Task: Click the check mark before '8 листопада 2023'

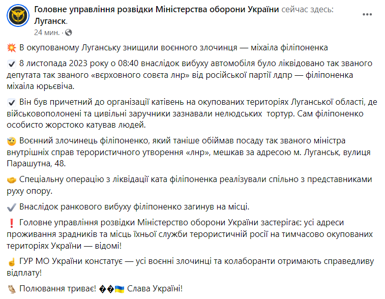Action: click(x=12, y=64)
